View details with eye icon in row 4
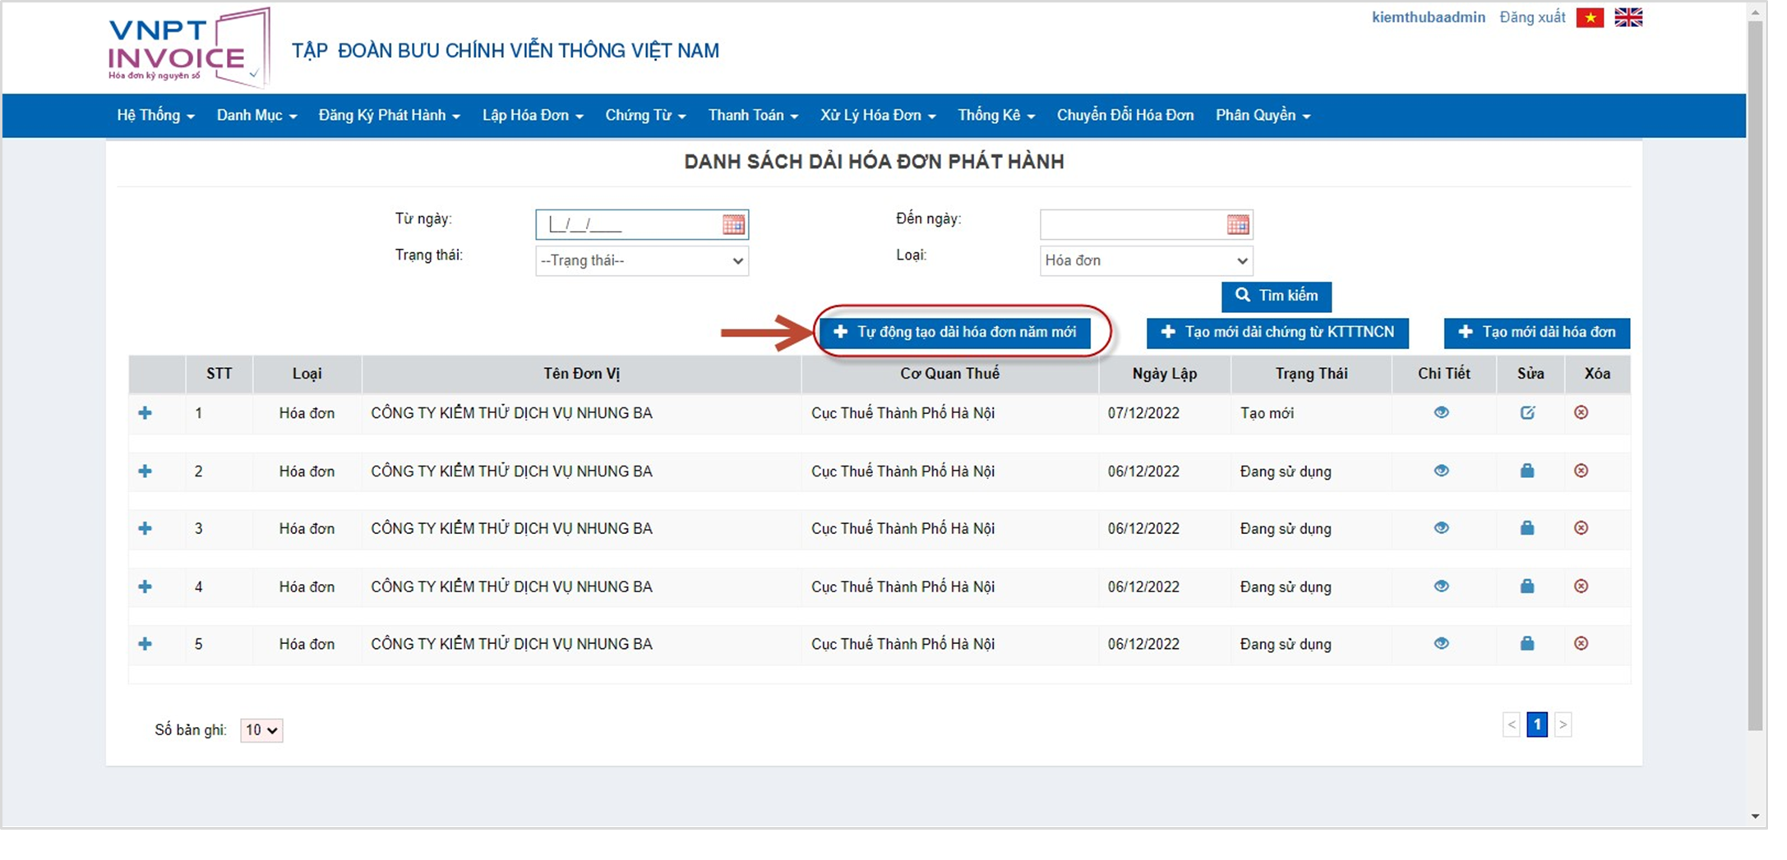The image size is (1787, 860). point(1441,586)
